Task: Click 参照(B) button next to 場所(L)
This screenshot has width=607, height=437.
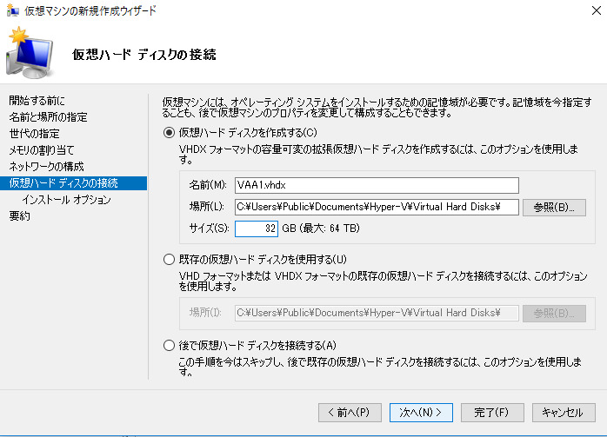Action: 554,208
